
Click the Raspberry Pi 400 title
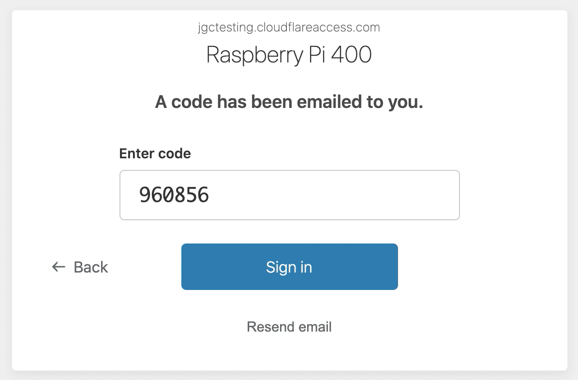289,55
